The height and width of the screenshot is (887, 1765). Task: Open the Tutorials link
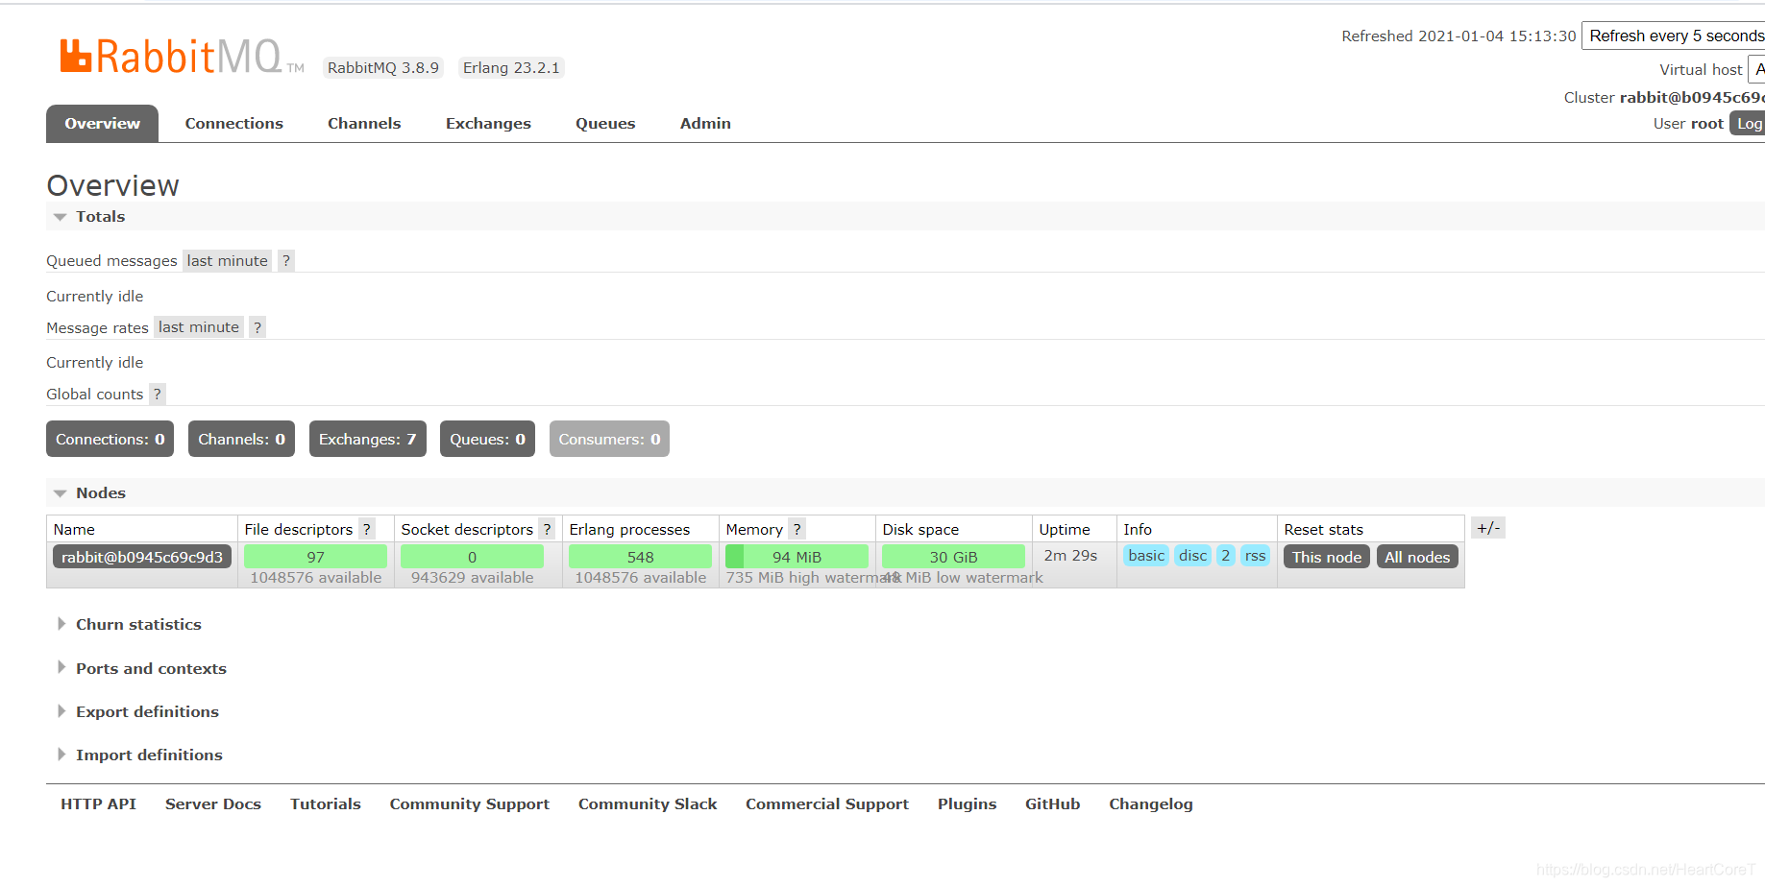pyautogui.click(x=326, y=804)
